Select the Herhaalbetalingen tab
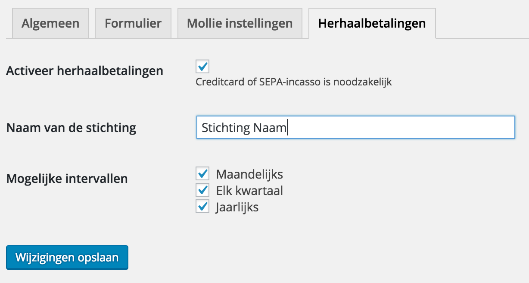This screenshot has width=529, height=283. [372, 23]
